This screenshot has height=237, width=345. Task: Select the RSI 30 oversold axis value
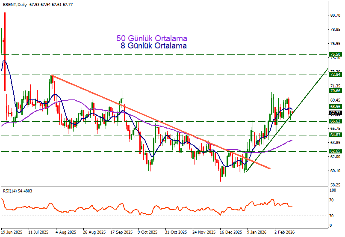click(331, 216)
